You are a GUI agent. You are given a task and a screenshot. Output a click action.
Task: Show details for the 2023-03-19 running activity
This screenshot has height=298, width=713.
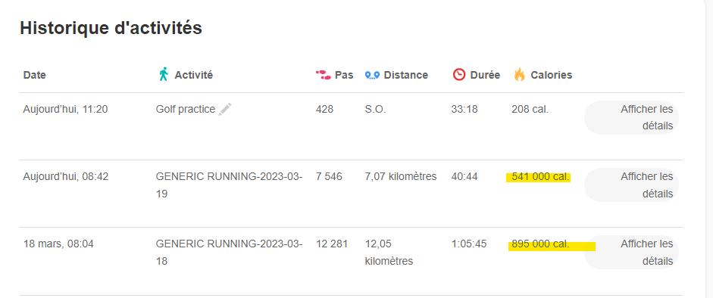pos(631,185)
